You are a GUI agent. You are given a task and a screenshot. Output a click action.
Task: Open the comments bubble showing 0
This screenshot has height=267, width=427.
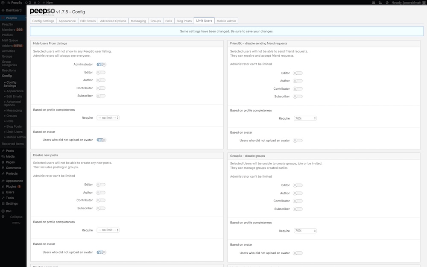(x=36, y=3)
